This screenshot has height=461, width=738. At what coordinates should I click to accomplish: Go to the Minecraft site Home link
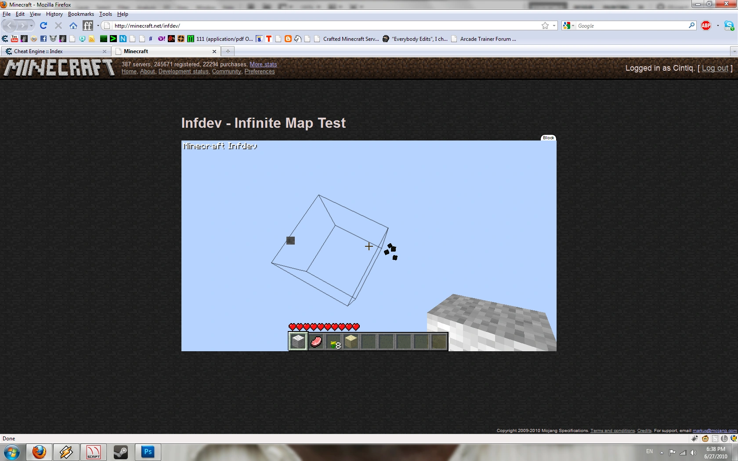129,72
